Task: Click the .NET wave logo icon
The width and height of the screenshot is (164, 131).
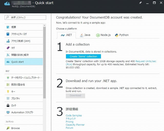Action: point(63,35)
